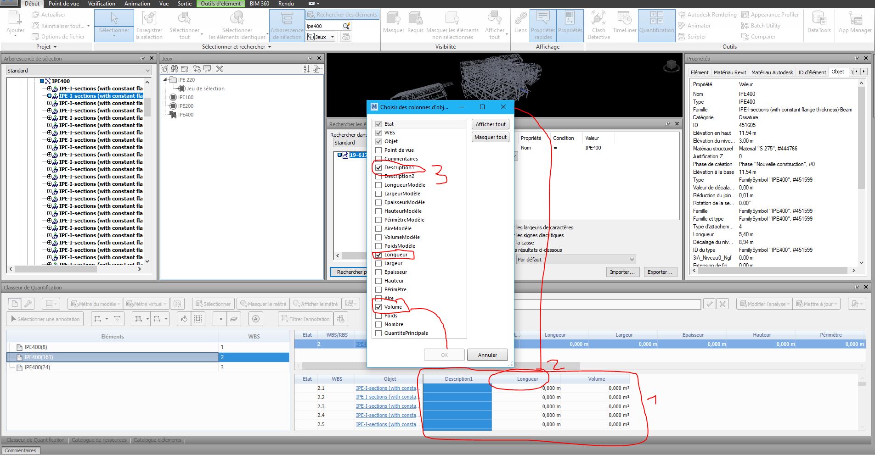Enable the Poids checkbox

coord(378,316)
